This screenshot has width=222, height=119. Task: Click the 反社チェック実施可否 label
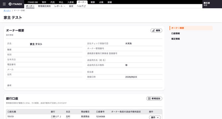[98, 44]
